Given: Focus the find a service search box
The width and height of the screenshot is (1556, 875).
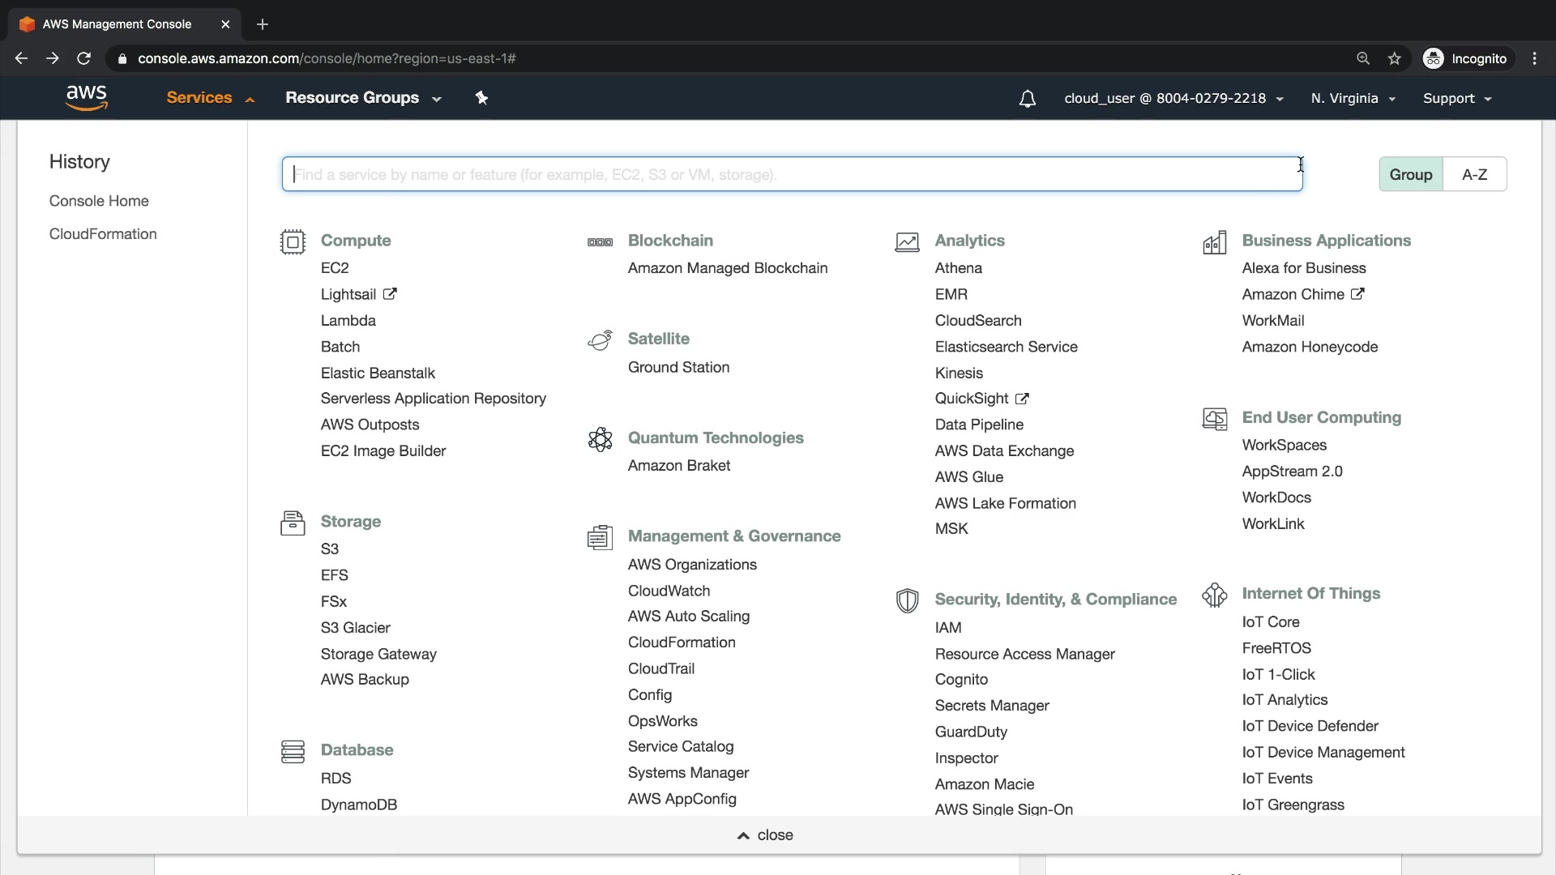Looking at the screenshot, I should tap(792, 174).
